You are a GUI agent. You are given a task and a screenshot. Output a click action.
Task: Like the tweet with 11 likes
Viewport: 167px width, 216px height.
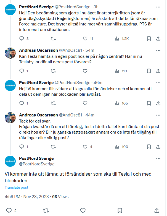click(85, 38)
